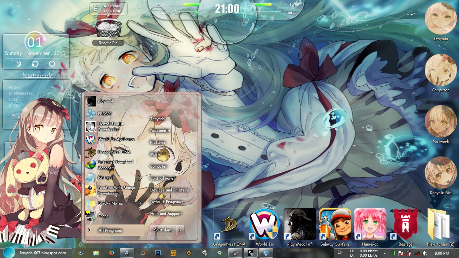This screenshot has height=258, width=459.
Task: Click the U: 0.00 kbit/s network meter
Action: point(364,251)
